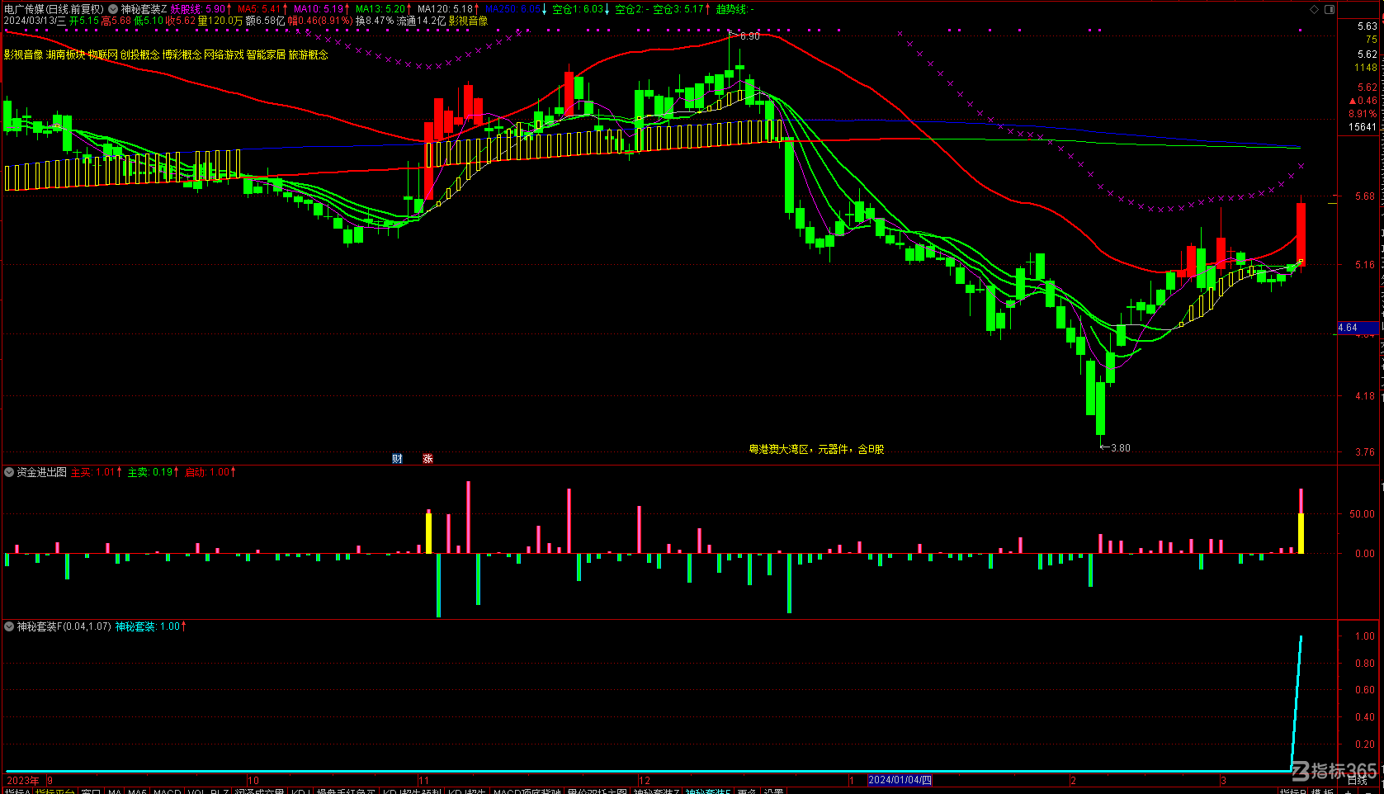Open the 创投概念 concept tag
This screenshot has width=1384, height=794.
[139, 54]
